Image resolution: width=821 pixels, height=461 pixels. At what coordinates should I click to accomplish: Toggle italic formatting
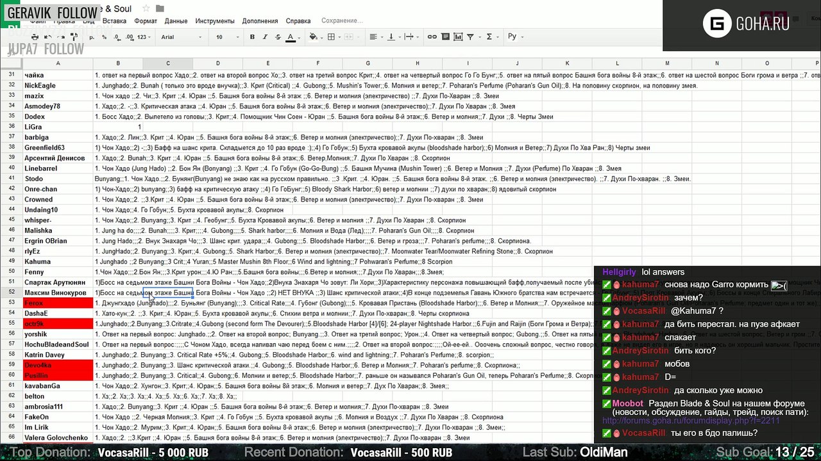265,37
